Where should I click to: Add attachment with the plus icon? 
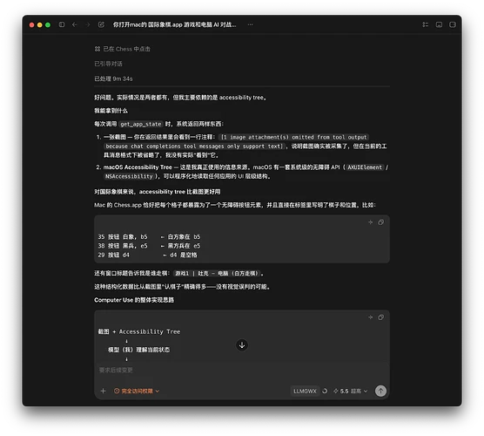[103, 391]
